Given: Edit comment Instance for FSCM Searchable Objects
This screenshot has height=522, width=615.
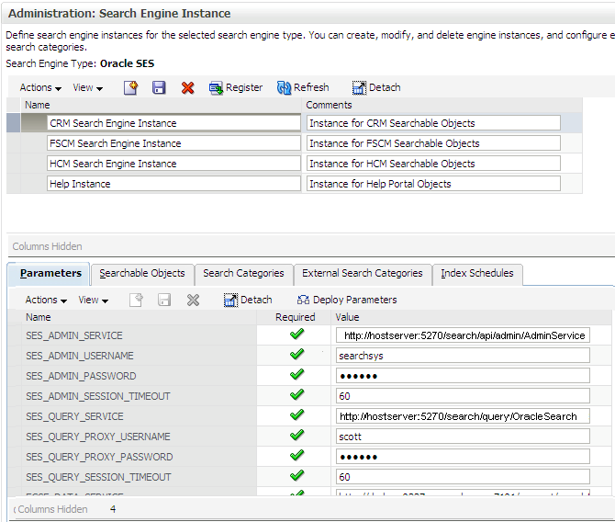Looking at the screenshot, I should 433,143.
